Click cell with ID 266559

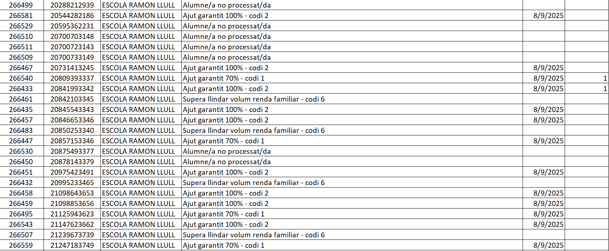pyautogui.click(x=21, y=245)
